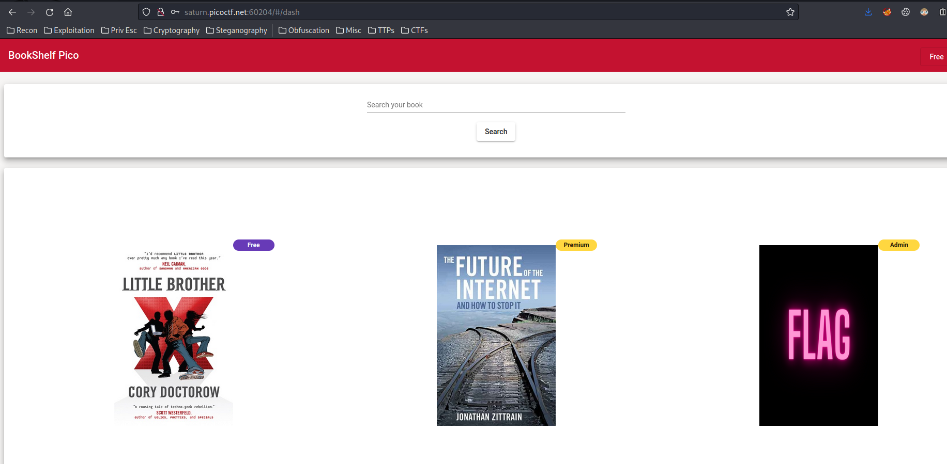Open the TTPs bookmarks folder

[381, 30]
